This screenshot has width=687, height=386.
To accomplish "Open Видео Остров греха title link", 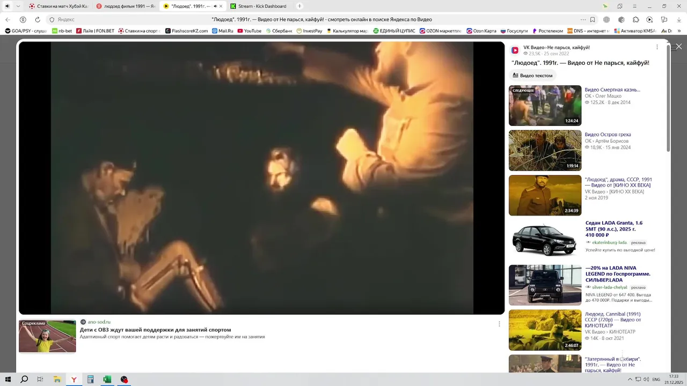I will tap(608, 135).
